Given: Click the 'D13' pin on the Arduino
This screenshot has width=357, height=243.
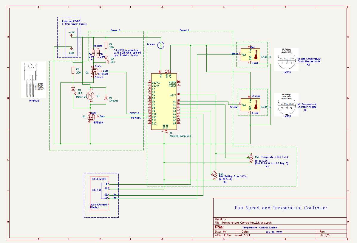Looking at the screenshot, I should [x=154, y=123].
